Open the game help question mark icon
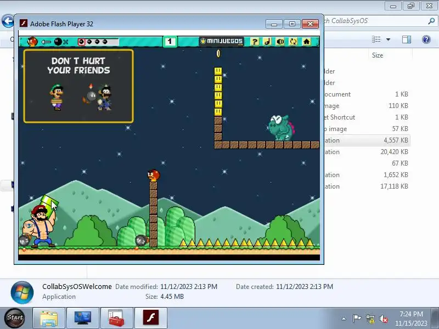This screenshot has width=439, height=329. (x=255, y=42)
